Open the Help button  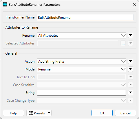click(13, 113)
